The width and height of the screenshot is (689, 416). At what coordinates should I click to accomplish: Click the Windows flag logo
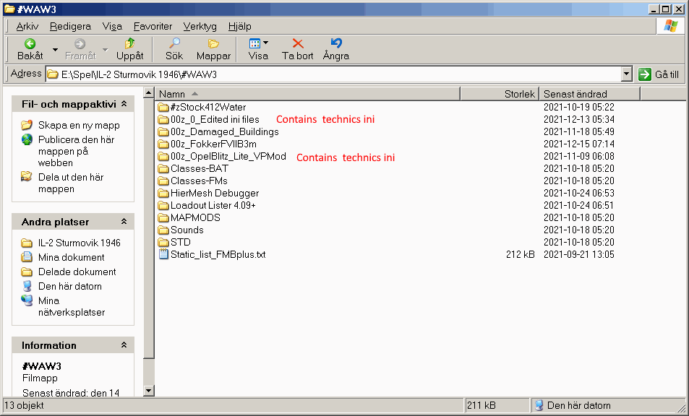670,26
